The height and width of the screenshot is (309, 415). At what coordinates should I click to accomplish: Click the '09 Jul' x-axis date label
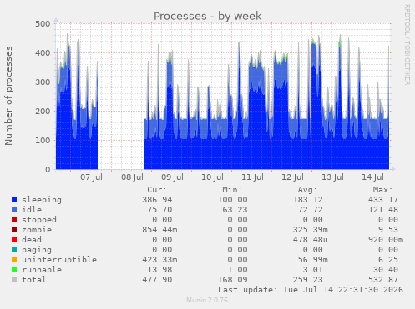click(x=172, y=177)
